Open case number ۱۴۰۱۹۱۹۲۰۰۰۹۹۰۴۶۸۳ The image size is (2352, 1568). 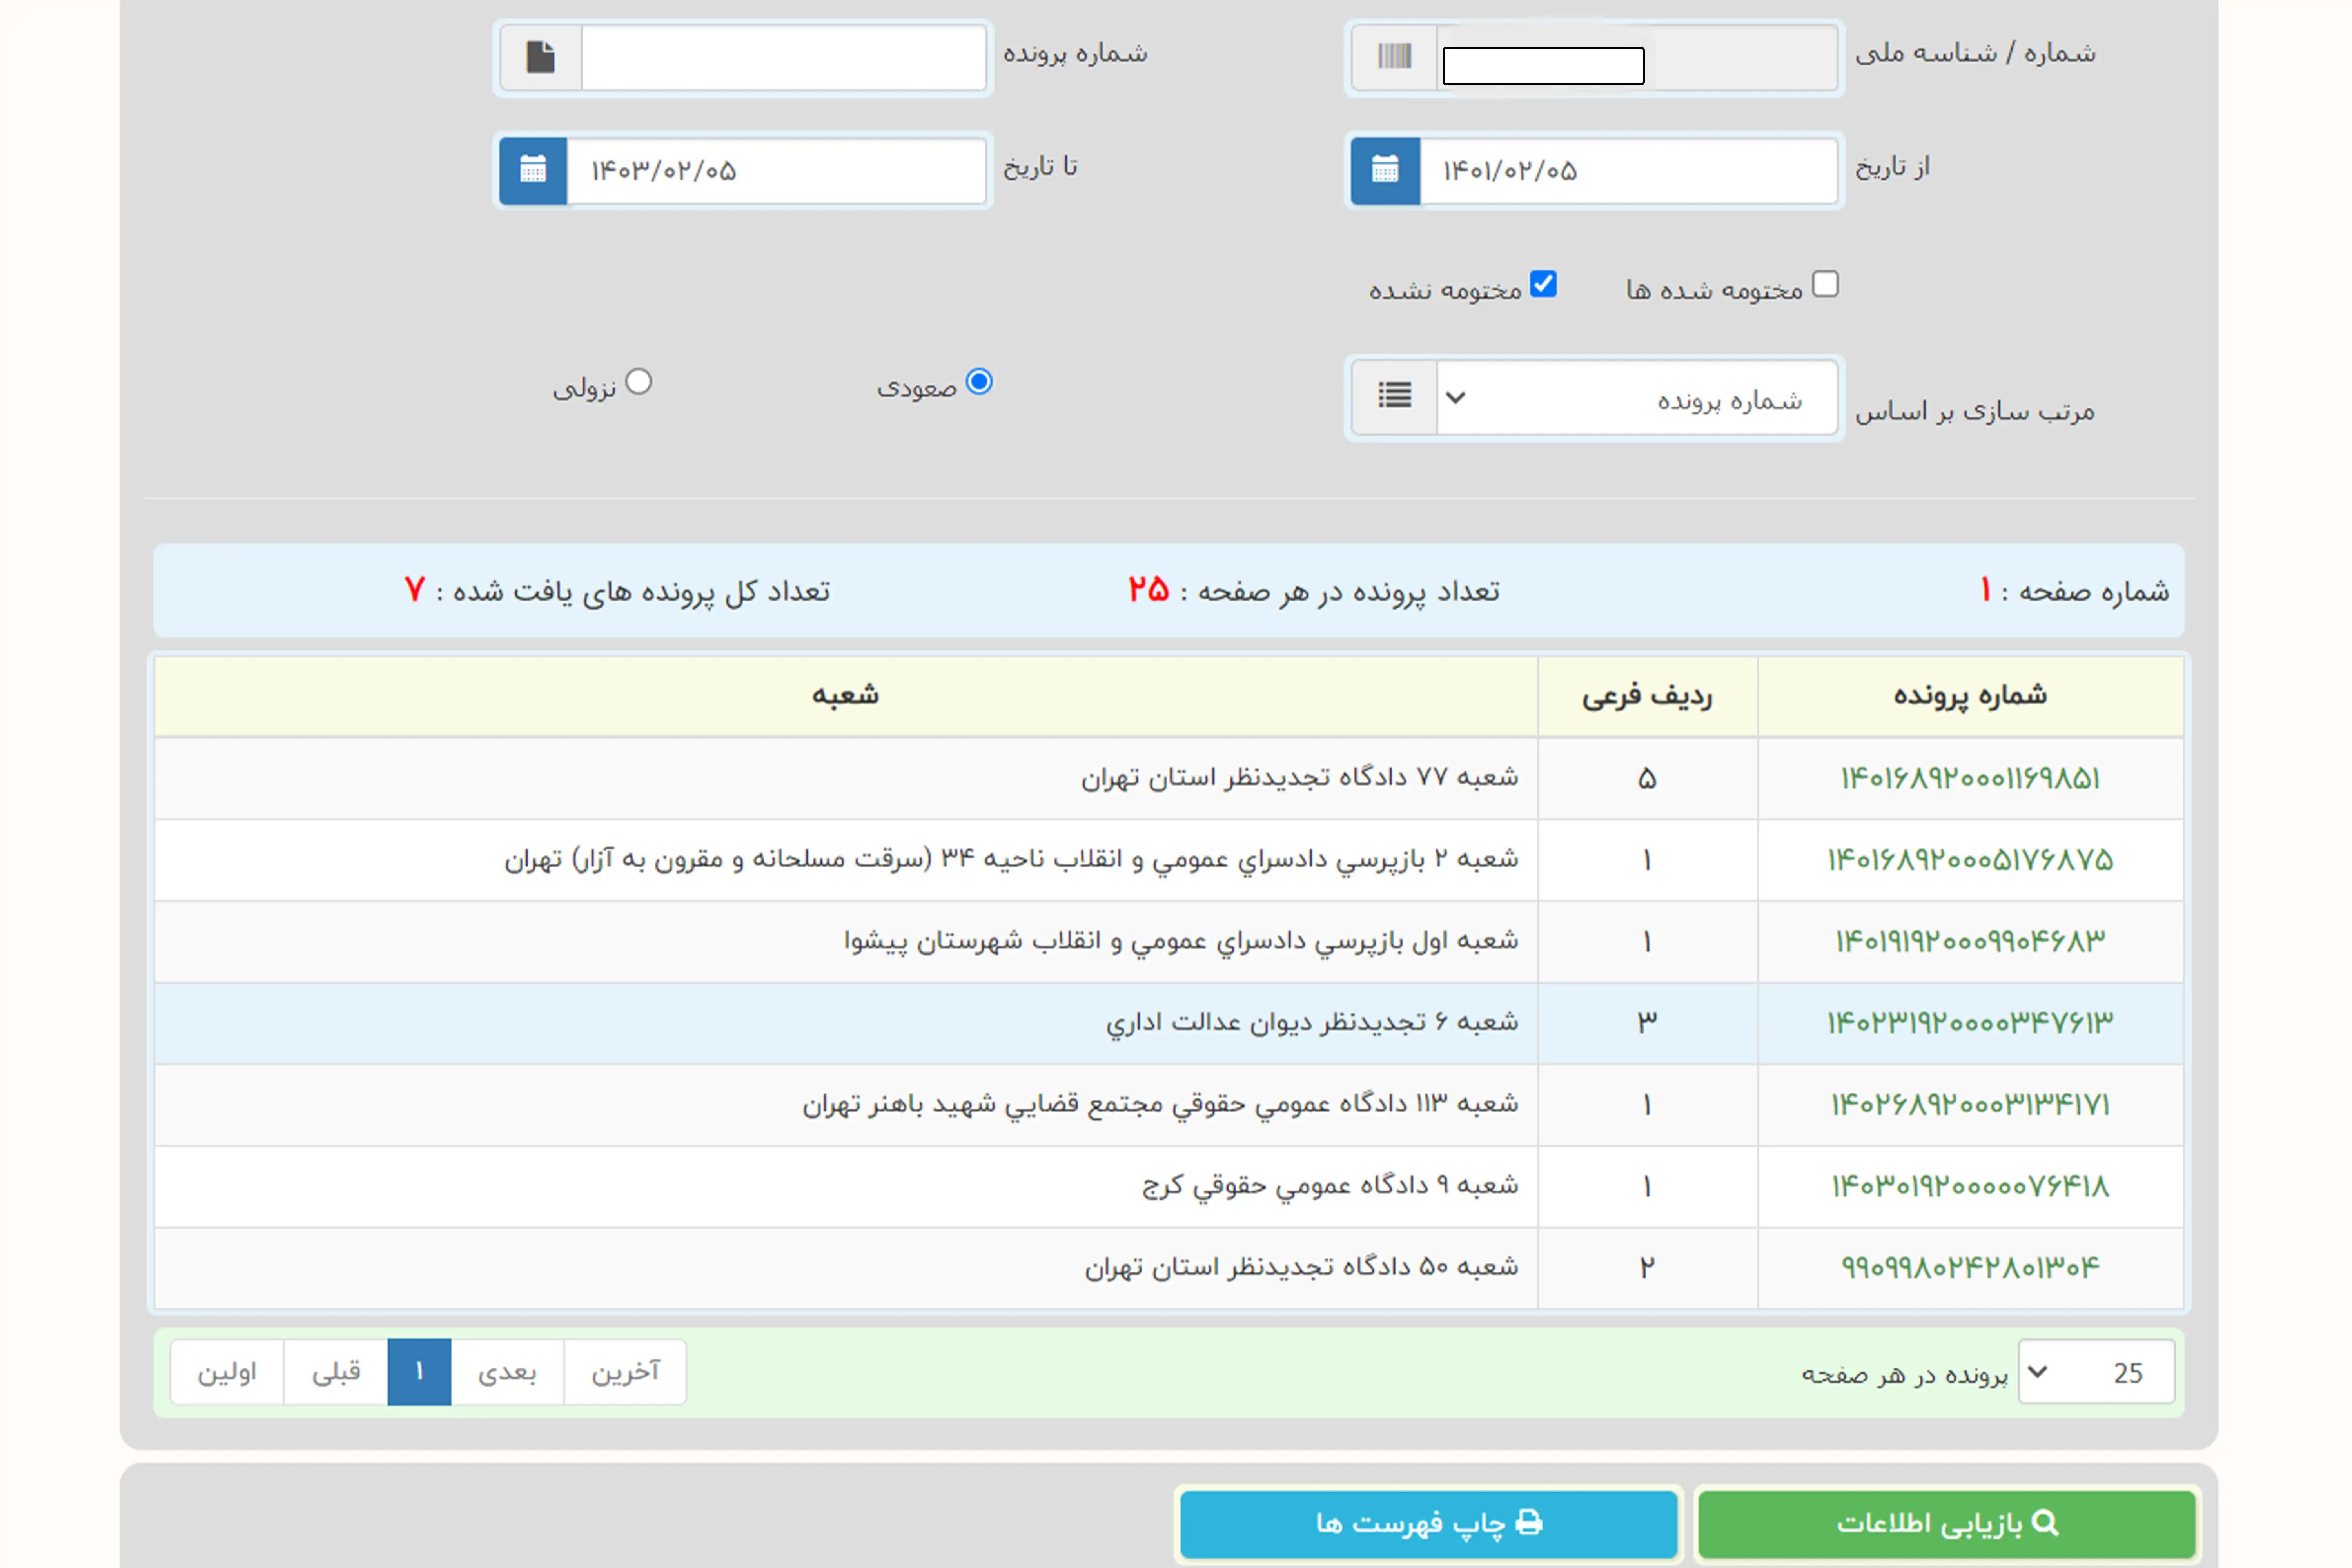[x=1970, y=942]
